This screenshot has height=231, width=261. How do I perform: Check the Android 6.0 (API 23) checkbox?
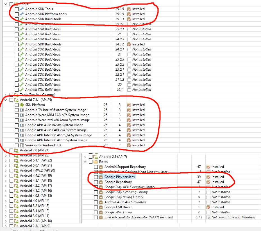coord(11,156)
